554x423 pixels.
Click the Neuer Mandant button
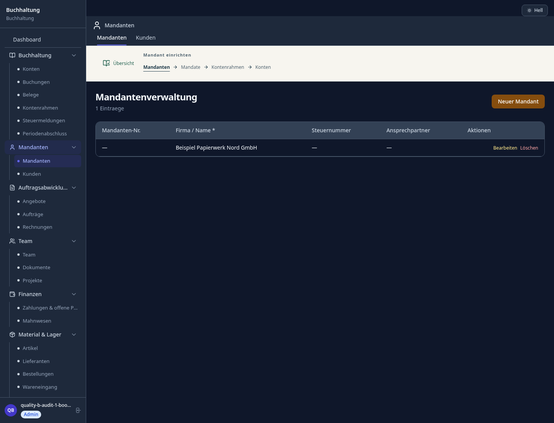[518, 102]
